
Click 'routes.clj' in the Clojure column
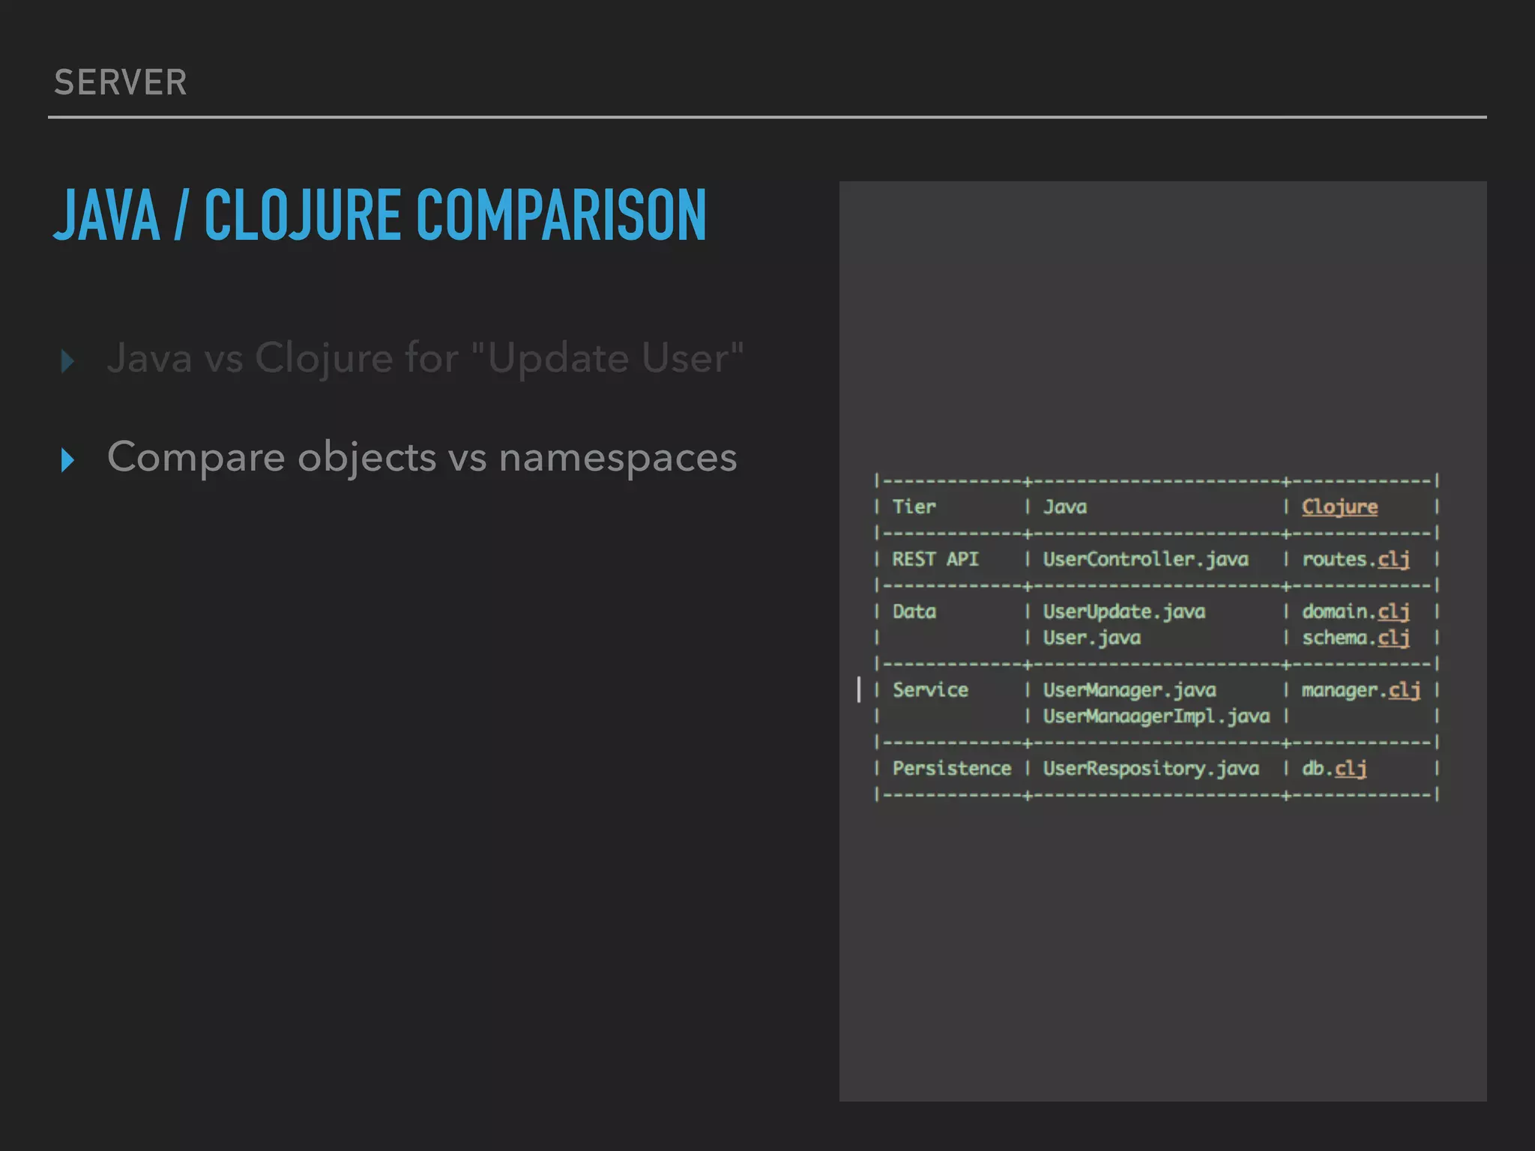coord(1356,560)
